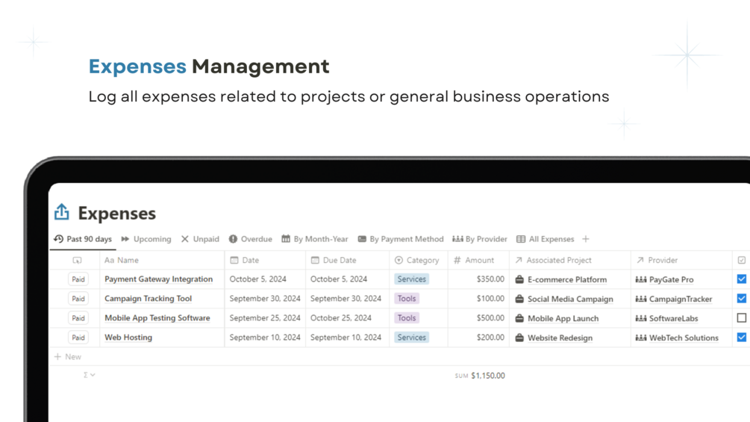Click people icon beside PayGate Pro
The height and width of the screenshot is (422, 750).
pos(641,279)
